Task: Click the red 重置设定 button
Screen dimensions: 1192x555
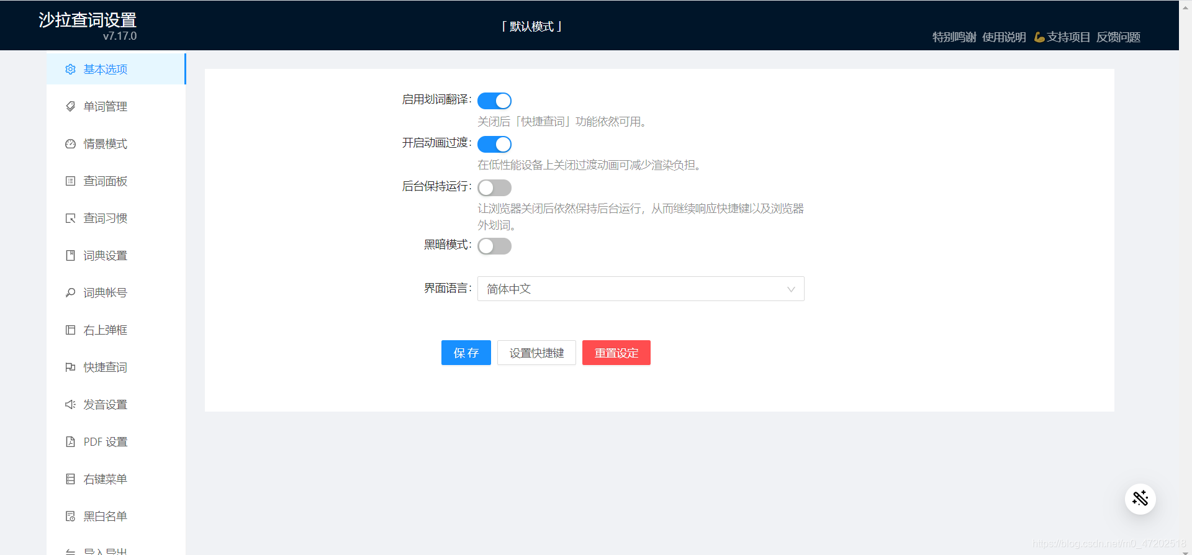Action: [x=616, y=353]
